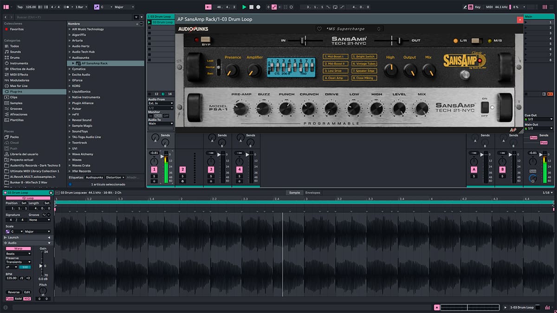Expand the Waves folder
557x313 pixels.
point(69,160)
